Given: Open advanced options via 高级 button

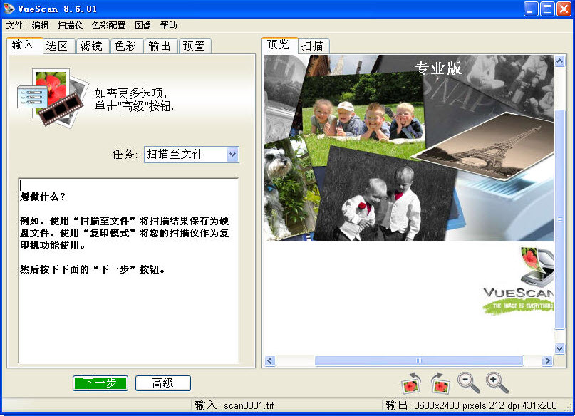Looking at the screenshot, I should pyautogui.click(x=162, y=383).
